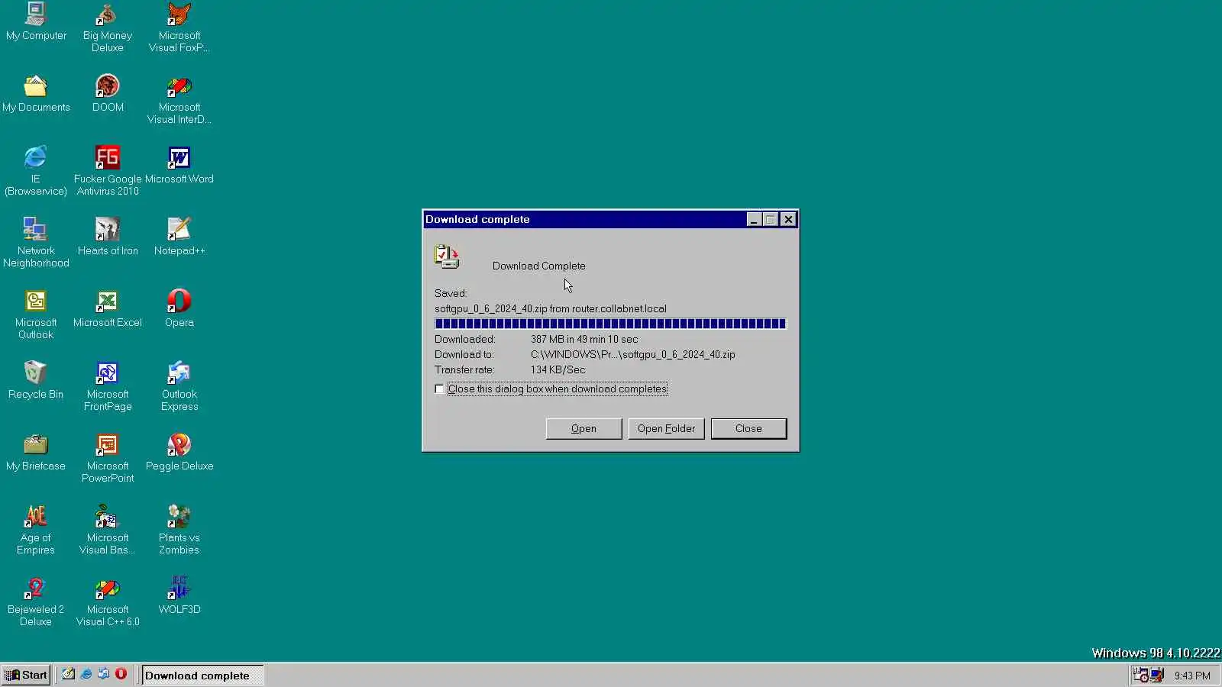
Task: Launch Opera from the quick launch bar
Action: (121, 674)
